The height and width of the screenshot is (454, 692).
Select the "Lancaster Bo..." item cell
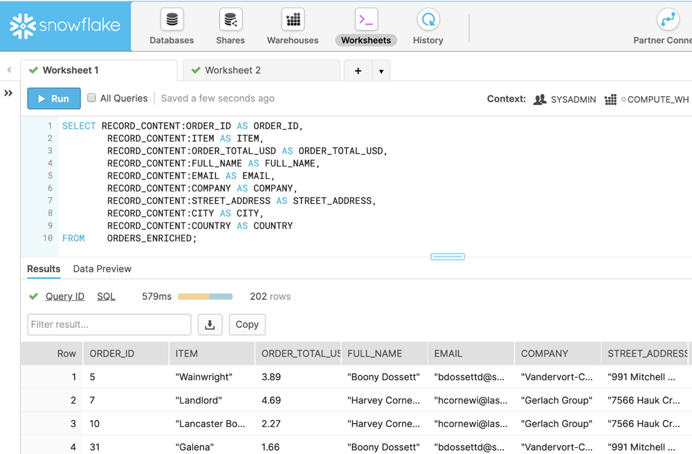pos(210,424)
